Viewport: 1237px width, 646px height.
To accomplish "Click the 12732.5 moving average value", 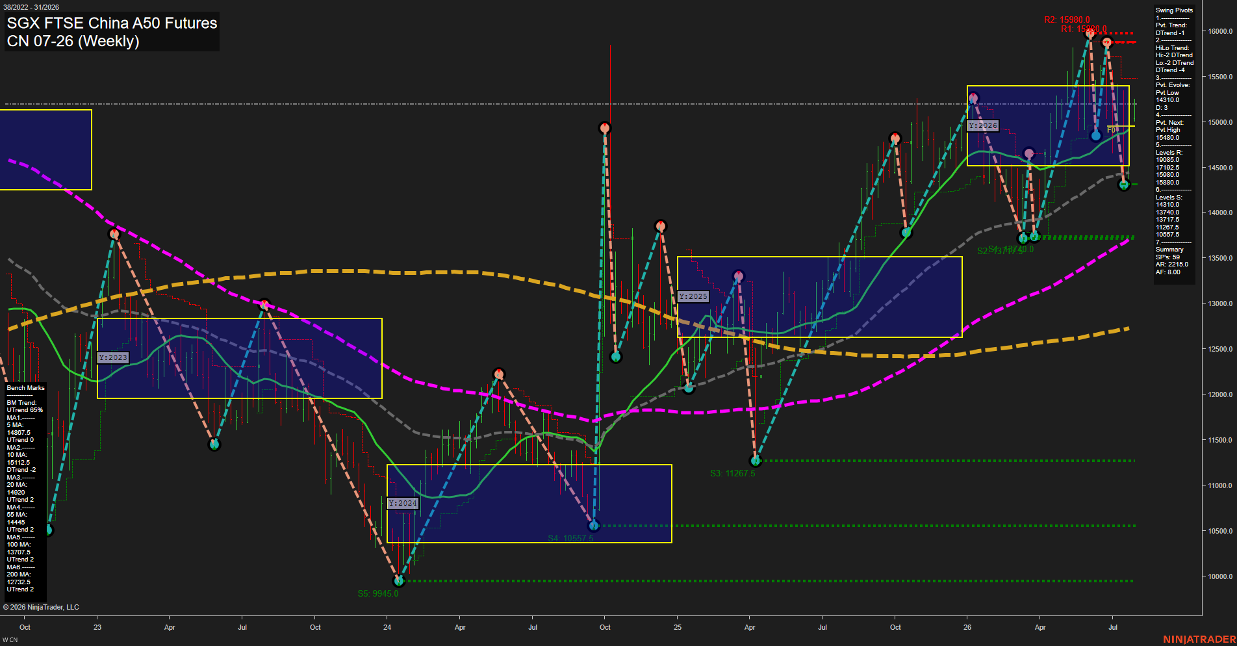I will click(19, 582).
